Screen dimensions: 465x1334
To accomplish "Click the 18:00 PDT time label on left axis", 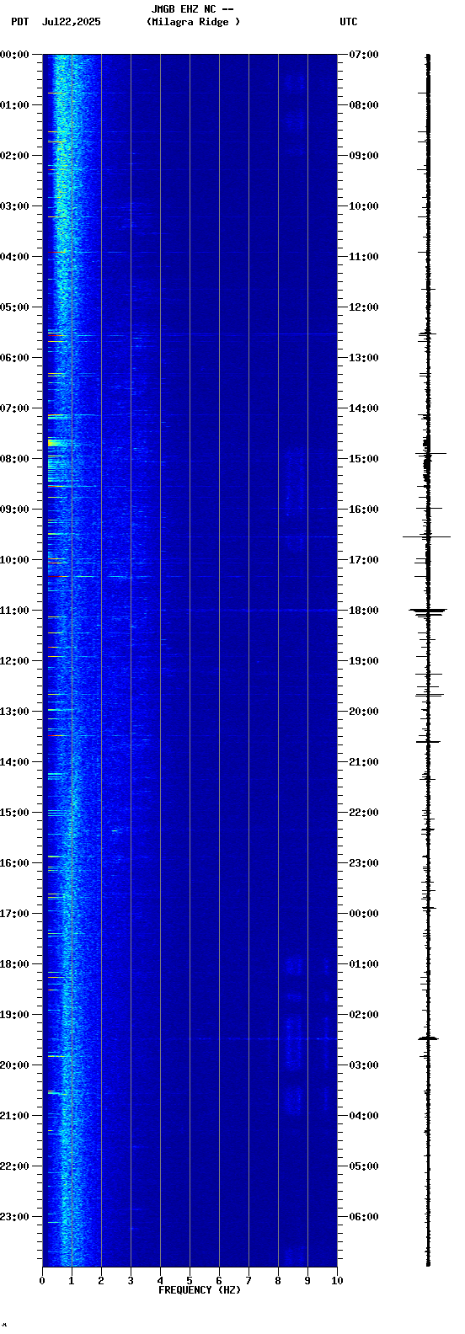I will tap(14, 964).
